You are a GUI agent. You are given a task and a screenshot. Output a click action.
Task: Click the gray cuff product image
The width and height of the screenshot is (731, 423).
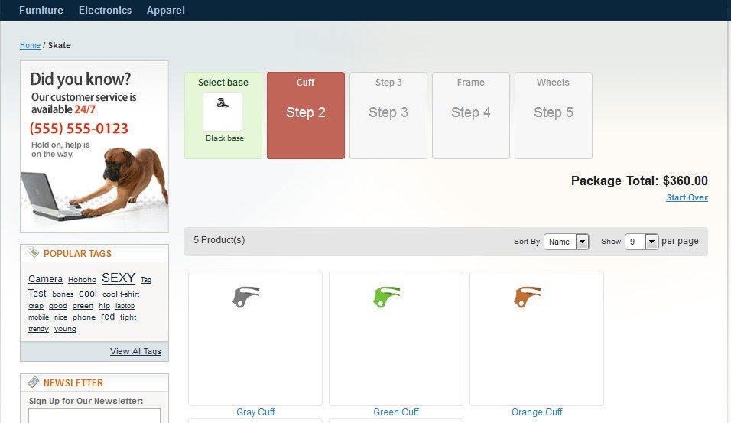point(255,339)
